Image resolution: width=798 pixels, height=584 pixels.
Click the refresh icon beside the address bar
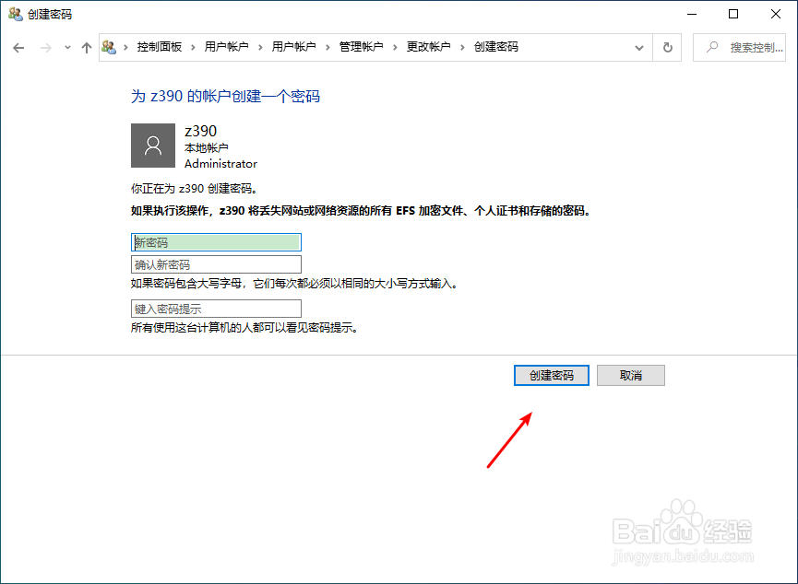click(667, 46)
